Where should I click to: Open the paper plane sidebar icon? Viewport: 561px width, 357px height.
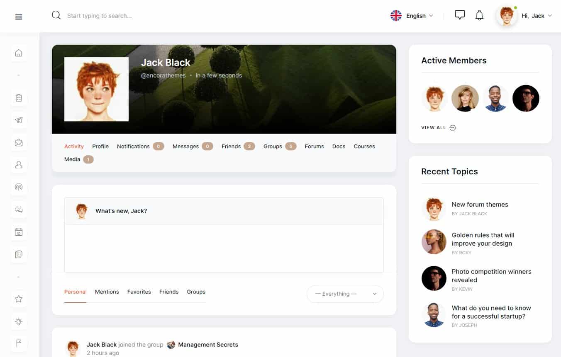click(19, 120)
